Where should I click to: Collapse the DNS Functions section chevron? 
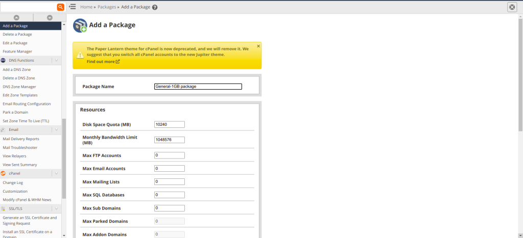(x=56, y=60)
